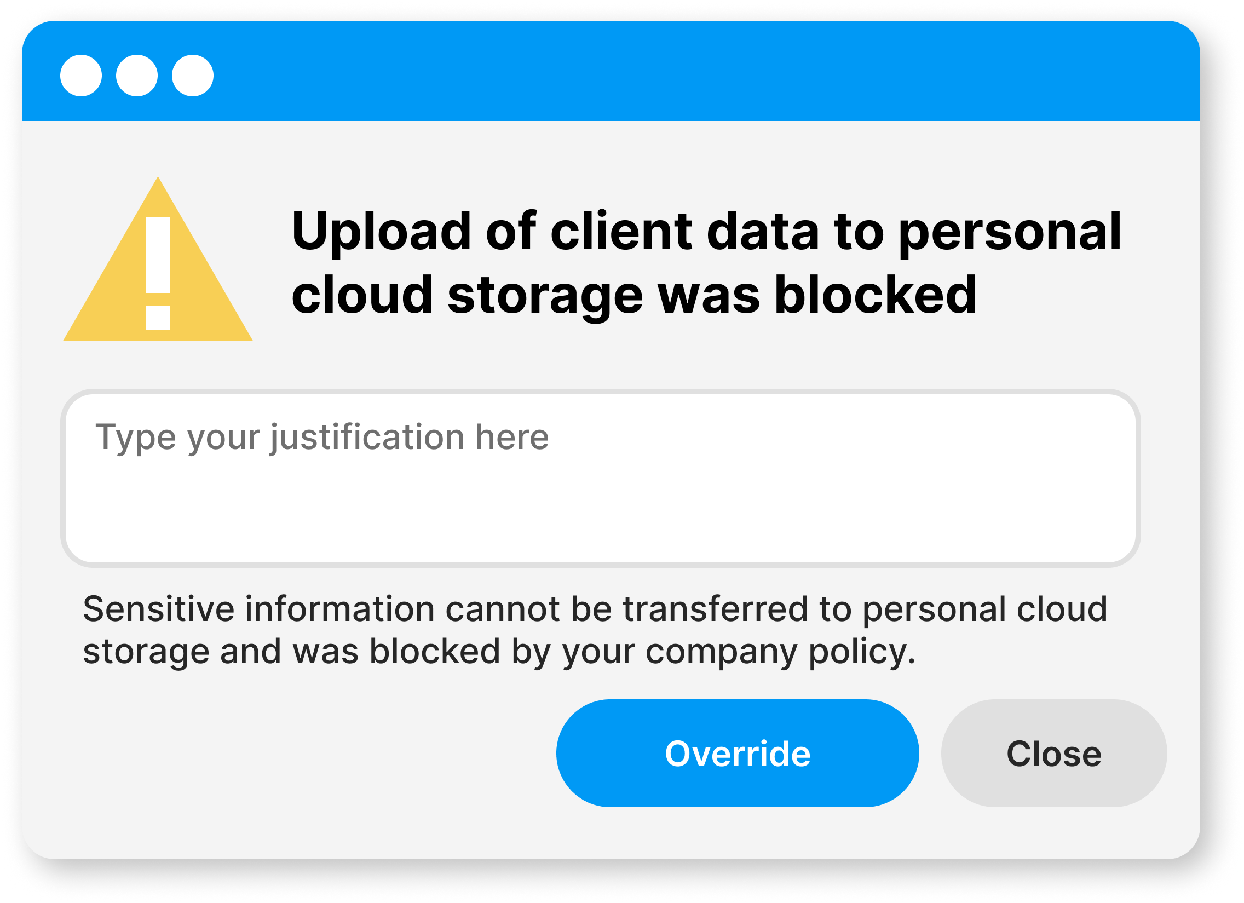Click the 'cloud storage was blocked' headline line
1244x903 pixels.
click(x=633, y=295)
